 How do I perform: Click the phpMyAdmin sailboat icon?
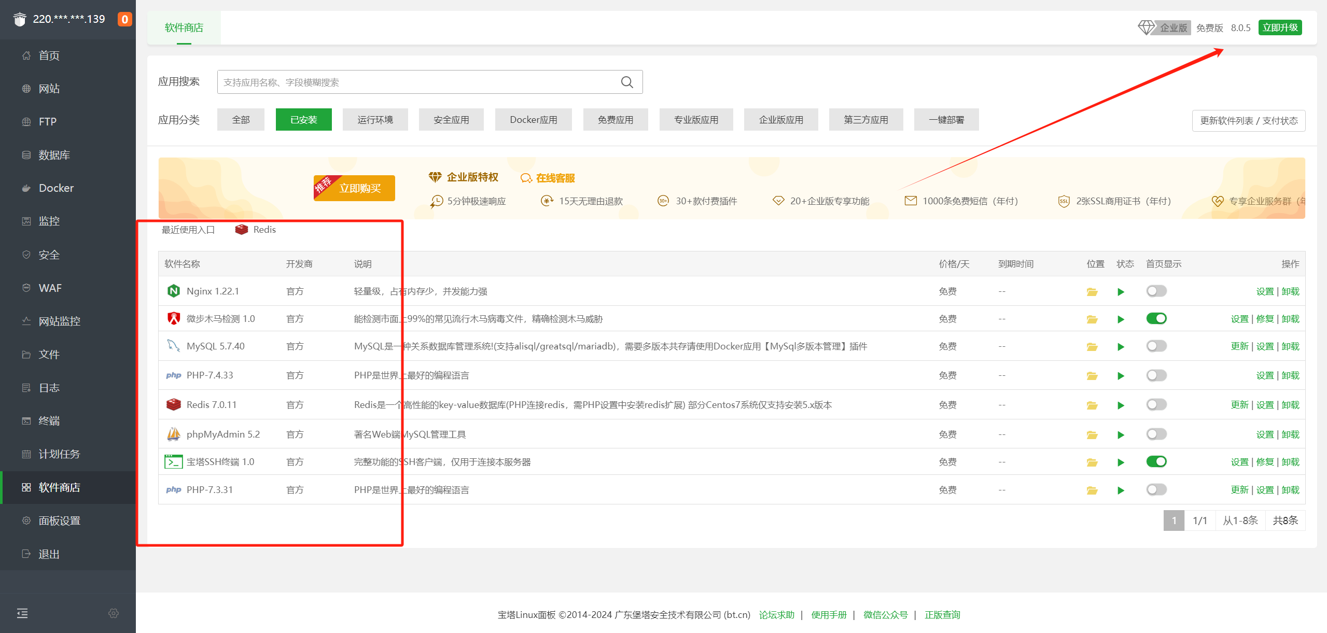[x=174, y=434]
